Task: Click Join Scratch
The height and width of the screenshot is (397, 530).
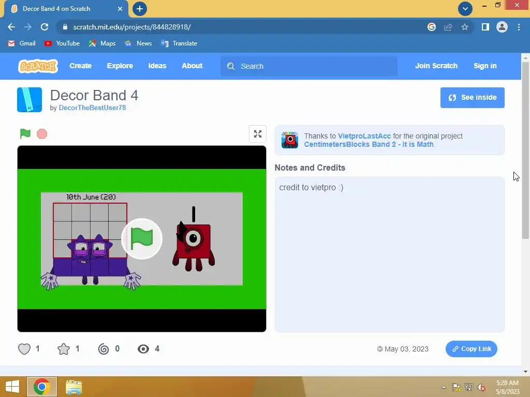Action: tap(436, 66)
